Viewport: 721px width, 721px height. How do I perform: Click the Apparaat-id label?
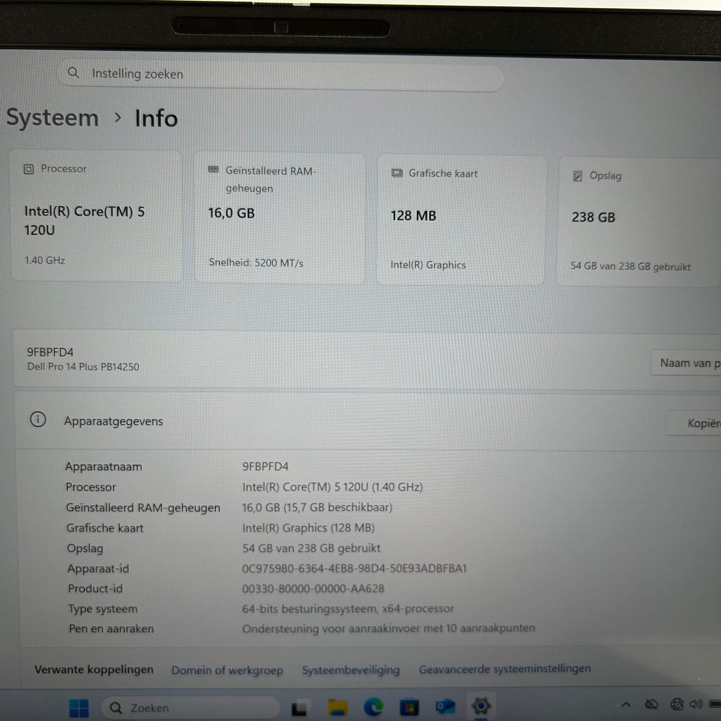pyautogui.click(x=98, y=569)
